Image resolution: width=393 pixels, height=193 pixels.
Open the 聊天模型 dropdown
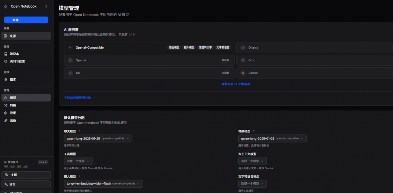click(98, 139)
